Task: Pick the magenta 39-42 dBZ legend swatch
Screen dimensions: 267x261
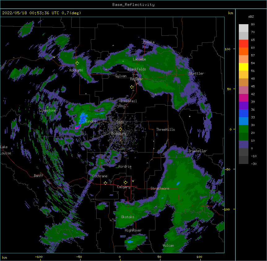Action: click(243, 98)
